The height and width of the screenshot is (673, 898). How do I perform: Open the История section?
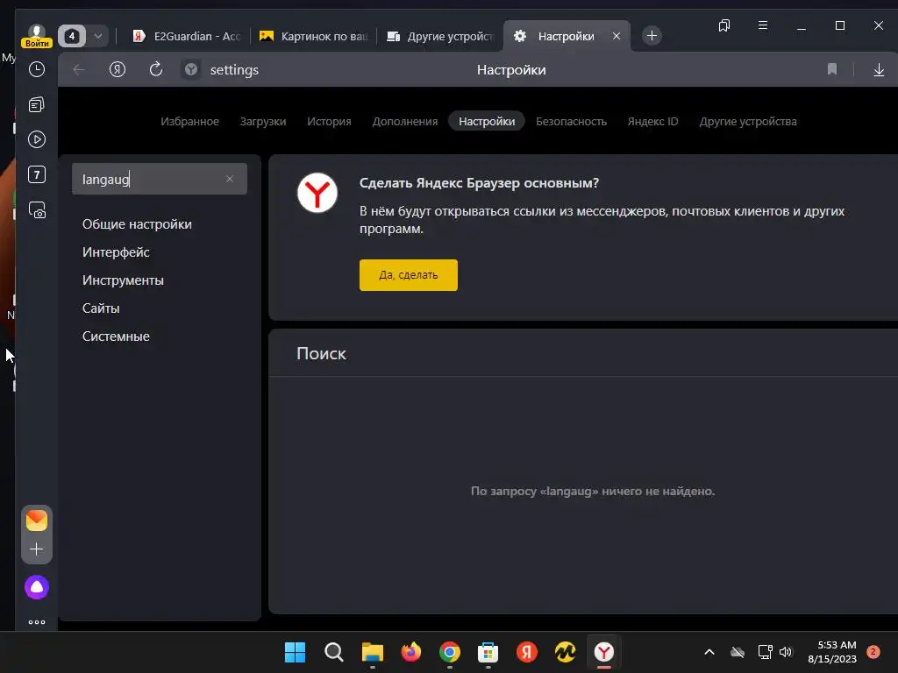pyautogui.click(x=330, y=121)
